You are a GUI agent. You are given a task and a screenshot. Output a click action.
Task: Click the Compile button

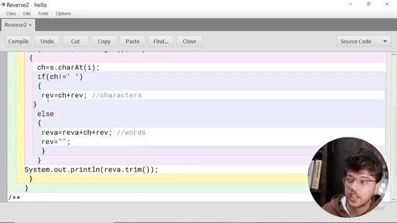pos(19,42)
